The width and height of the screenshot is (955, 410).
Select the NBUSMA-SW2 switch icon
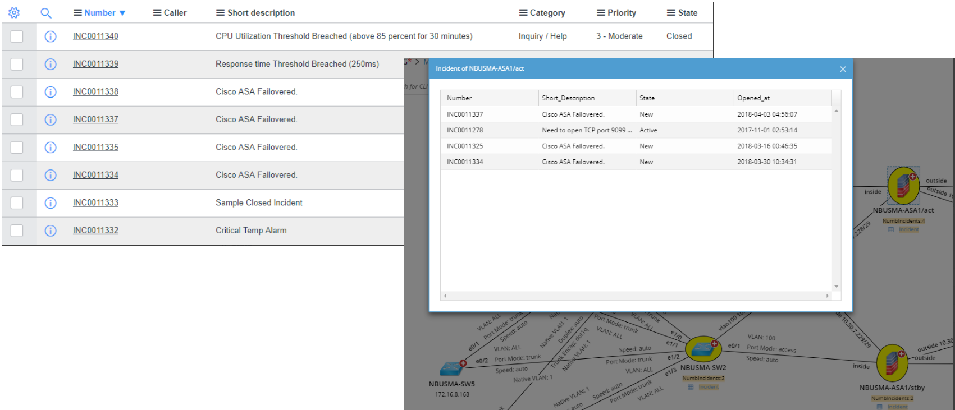pos(703,349)
